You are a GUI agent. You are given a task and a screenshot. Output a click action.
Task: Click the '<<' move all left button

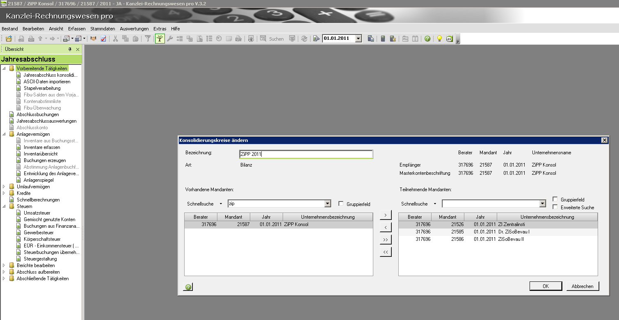point(386,252)
